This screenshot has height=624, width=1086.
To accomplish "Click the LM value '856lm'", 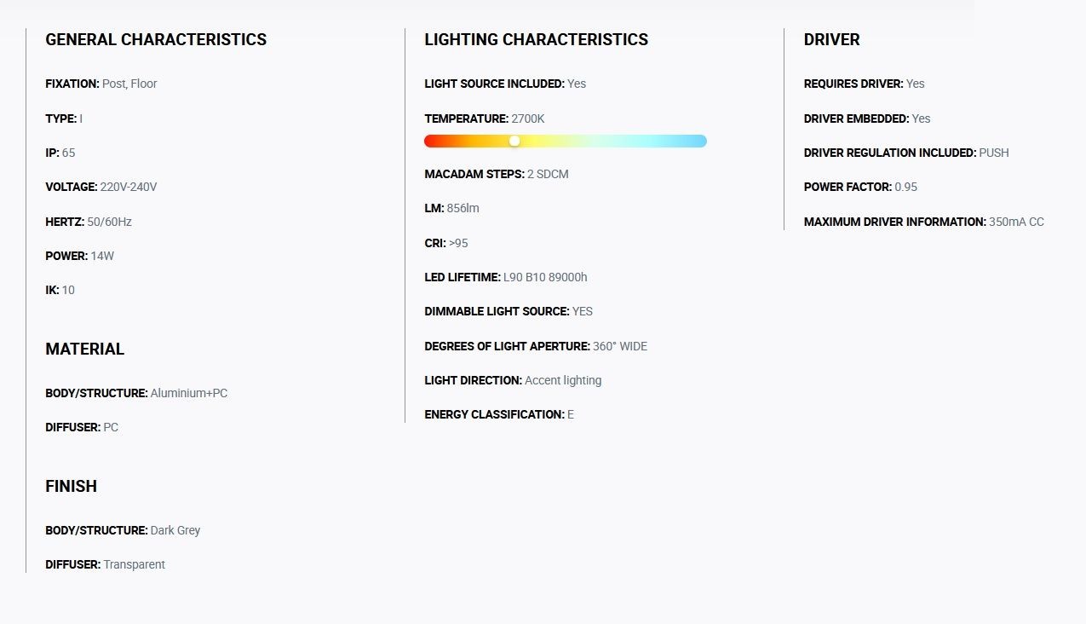I will click(463, 208).
